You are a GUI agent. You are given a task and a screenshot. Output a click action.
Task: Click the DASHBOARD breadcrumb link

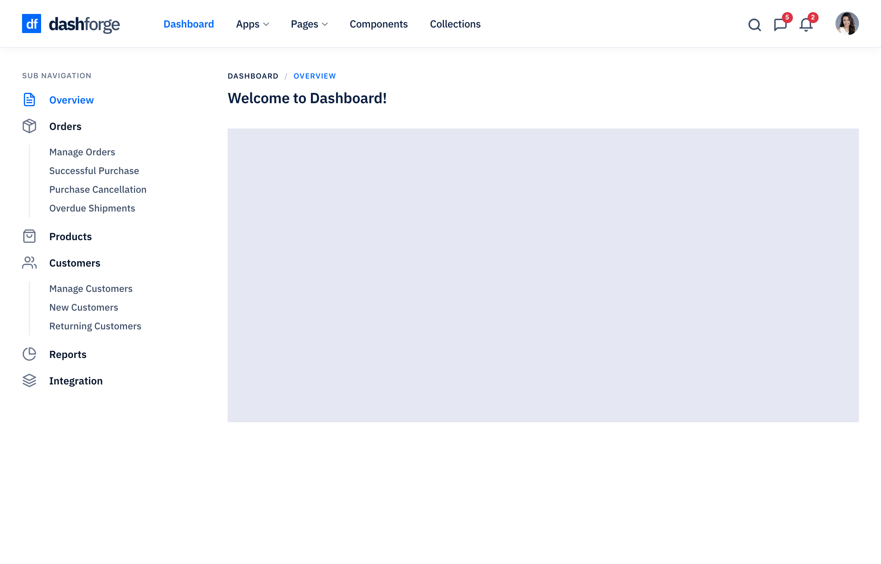tap(253, 76)
